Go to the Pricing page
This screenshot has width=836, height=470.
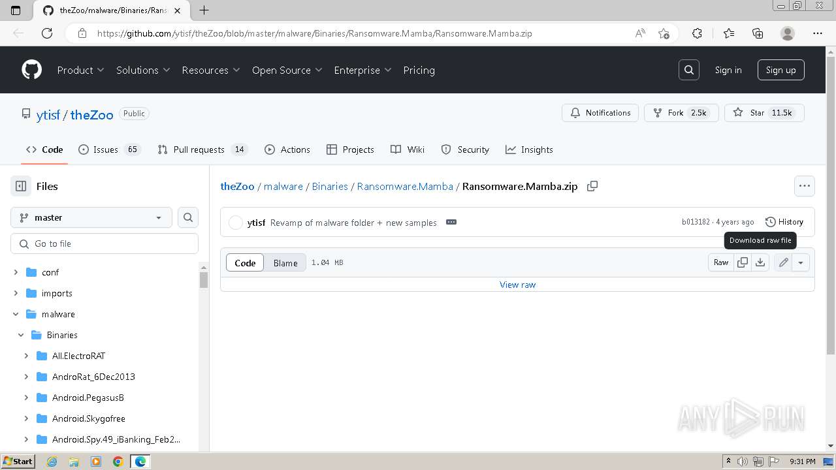pos(419,70)
